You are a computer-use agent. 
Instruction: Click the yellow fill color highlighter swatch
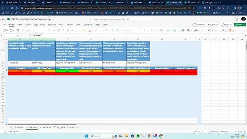pyautogui.click(x=83, y=30)
